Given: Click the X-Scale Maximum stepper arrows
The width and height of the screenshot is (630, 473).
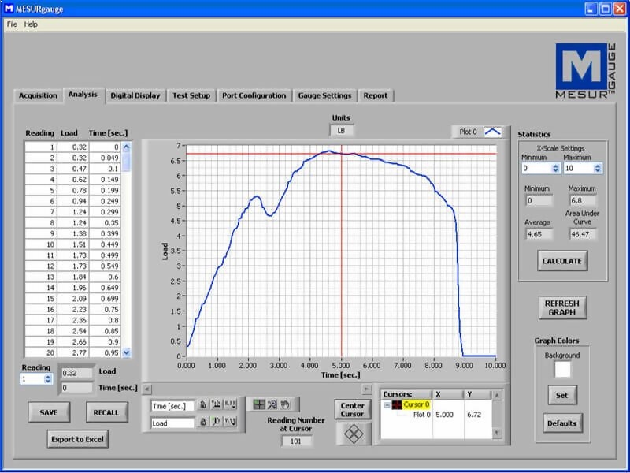Looking at the screenshot, I should [x=598, y=168].
